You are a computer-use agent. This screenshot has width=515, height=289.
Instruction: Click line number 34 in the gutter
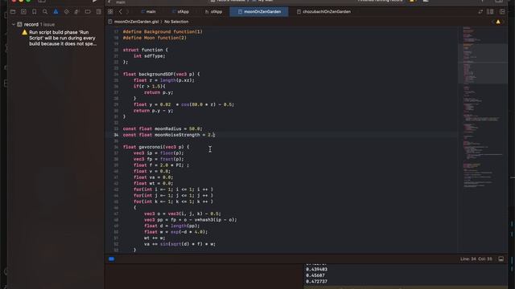coord(116,135)
